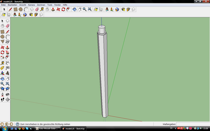The image size is (210, 131).
Task: Select the Paint Bucket tool in top toolbar
Action: click(x=47, y=9)
